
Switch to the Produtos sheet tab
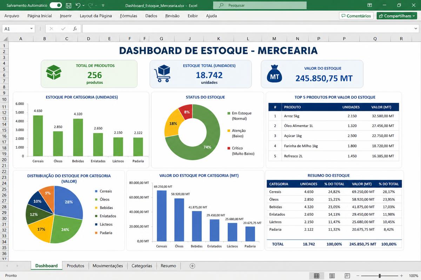[75, 266]
